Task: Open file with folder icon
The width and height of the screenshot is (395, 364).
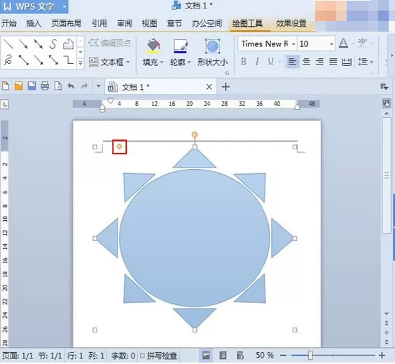Action: tap(19, 86)
